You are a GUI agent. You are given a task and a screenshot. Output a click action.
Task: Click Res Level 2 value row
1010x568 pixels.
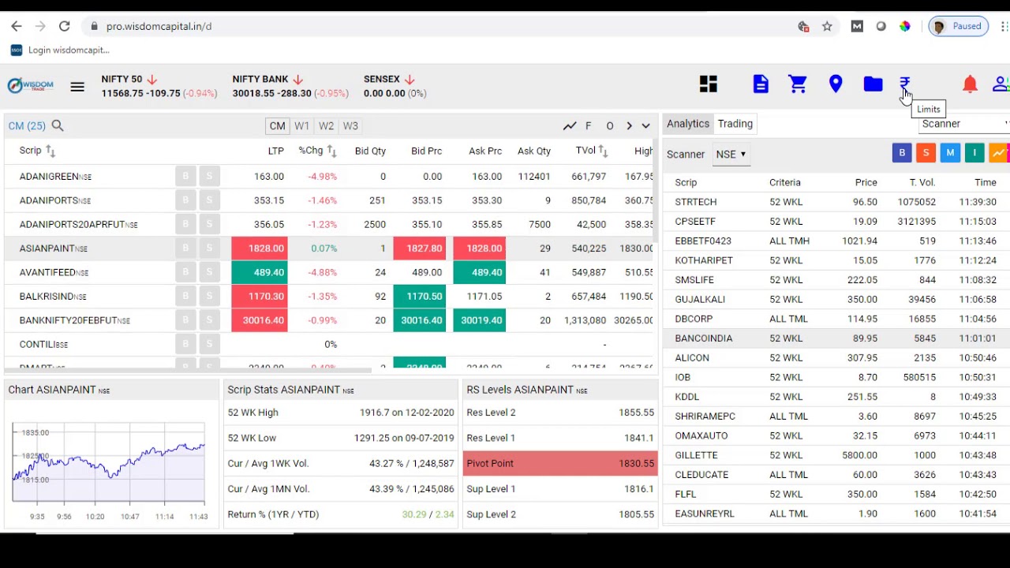[560, 413]
